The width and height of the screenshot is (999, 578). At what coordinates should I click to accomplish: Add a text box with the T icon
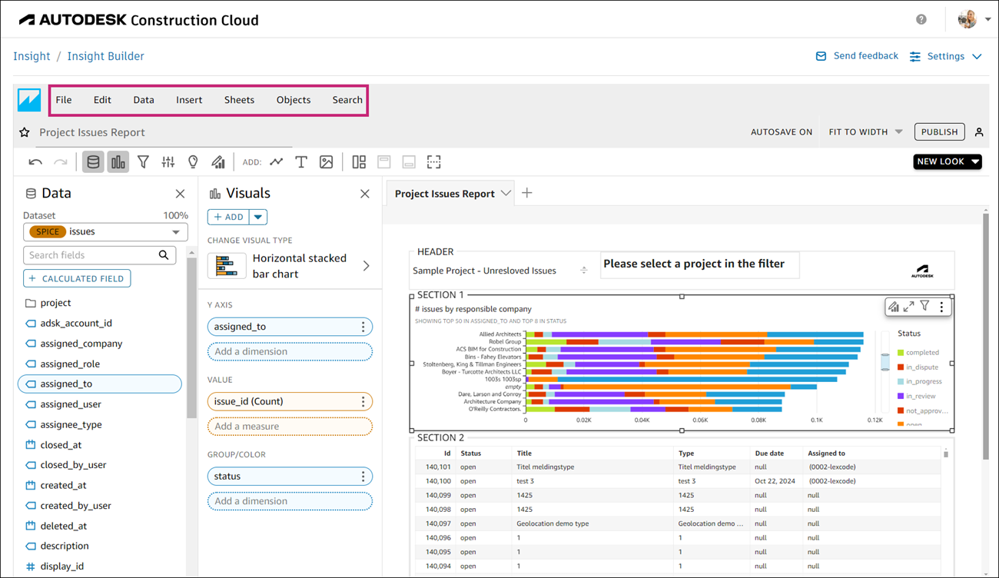301,162
